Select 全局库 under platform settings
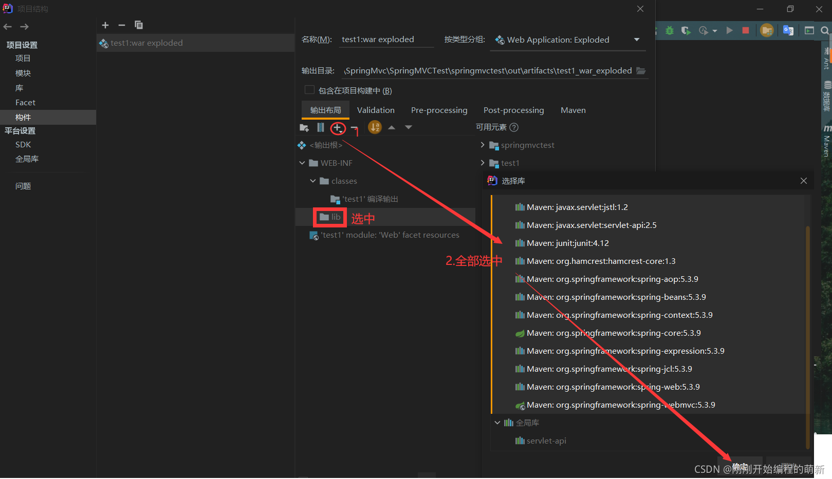The width and height of the screenshot is (832, 479). tap(27, 159)
